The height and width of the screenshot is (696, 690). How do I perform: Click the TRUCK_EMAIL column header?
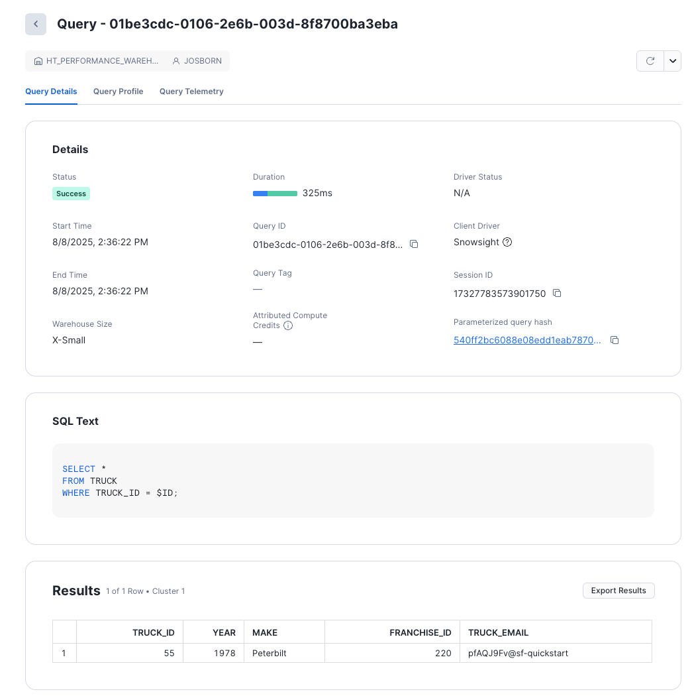[x=498, y=632]
